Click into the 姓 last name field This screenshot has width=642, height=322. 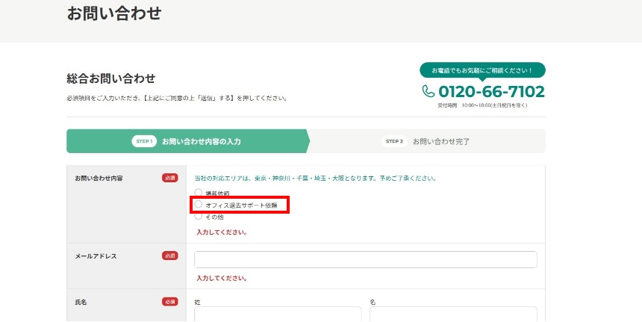click(278, 314)
